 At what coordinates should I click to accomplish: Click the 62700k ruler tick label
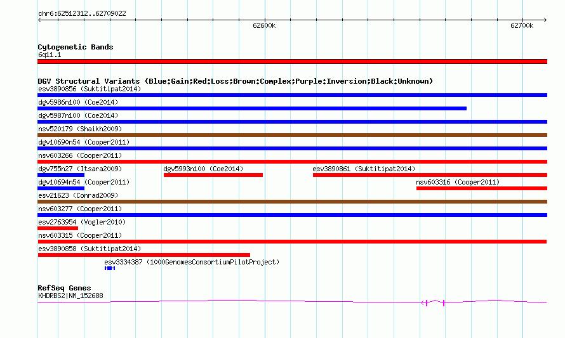(522, 25)
